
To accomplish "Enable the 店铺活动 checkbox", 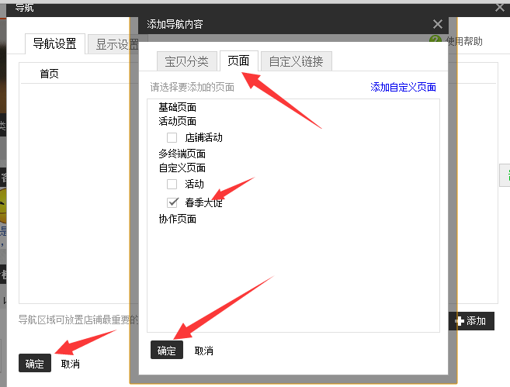I will (x=172, y=137).
